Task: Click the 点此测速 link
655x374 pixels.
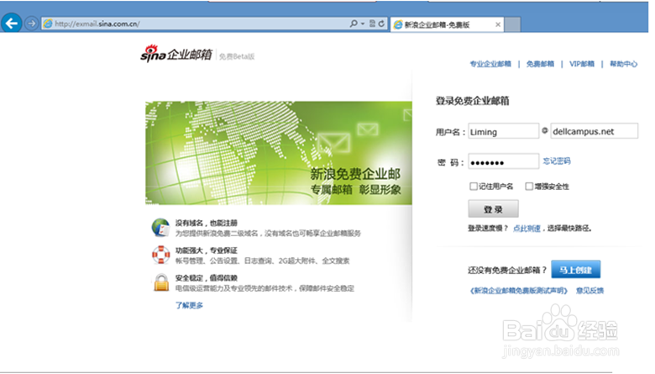Action: [x=527, y=228]
